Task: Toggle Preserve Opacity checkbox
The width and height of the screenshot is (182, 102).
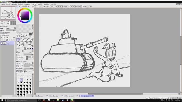Action: (x=1, y=32)
